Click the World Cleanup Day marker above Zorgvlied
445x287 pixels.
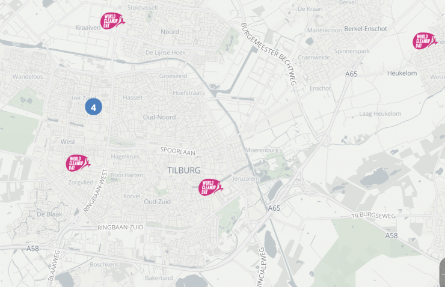(x=78, y=163)
